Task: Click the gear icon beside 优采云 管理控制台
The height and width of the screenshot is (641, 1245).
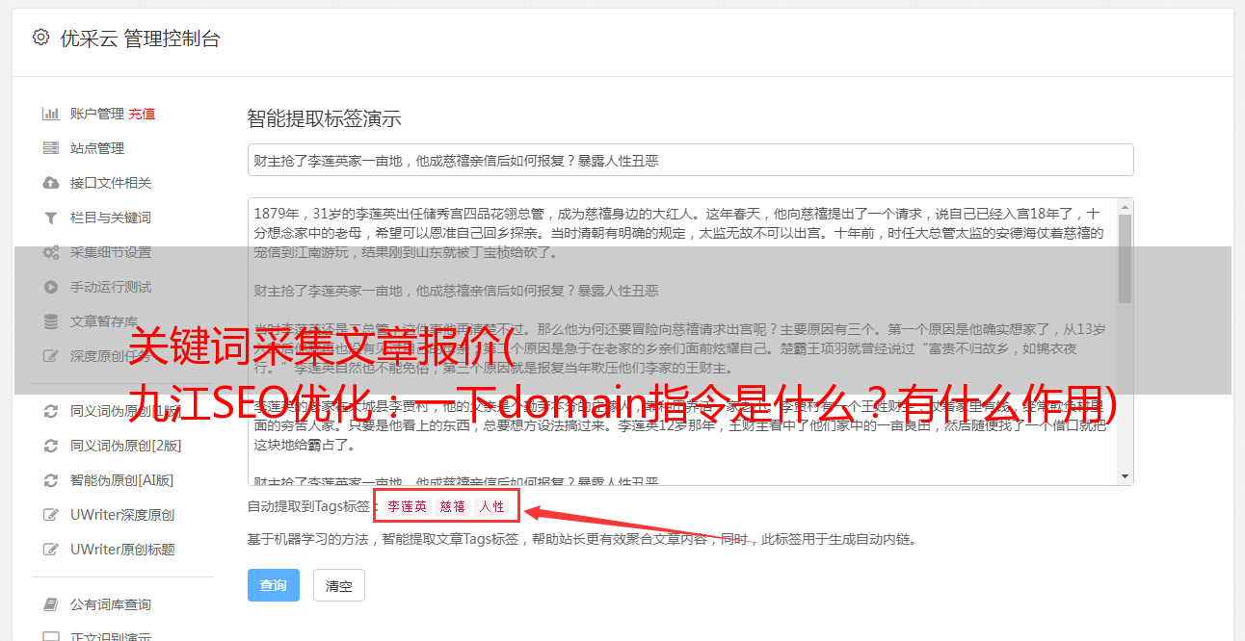Action: pyautogui.click(x=40, y=38)
